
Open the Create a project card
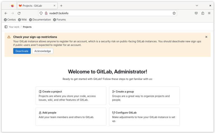pyautogui.click(x=71, y=96)
